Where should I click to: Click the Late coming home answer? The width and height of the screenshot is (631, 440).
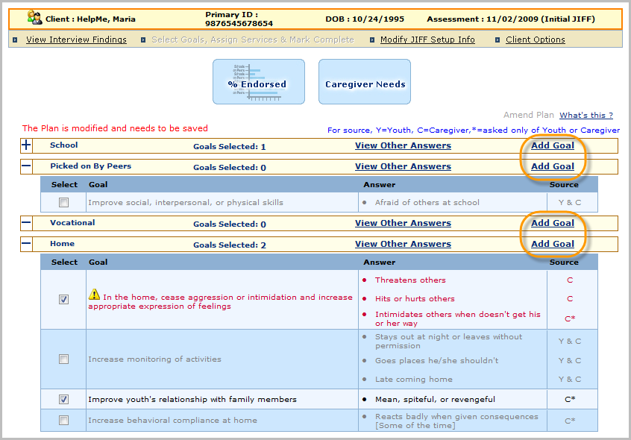point(414,379)
